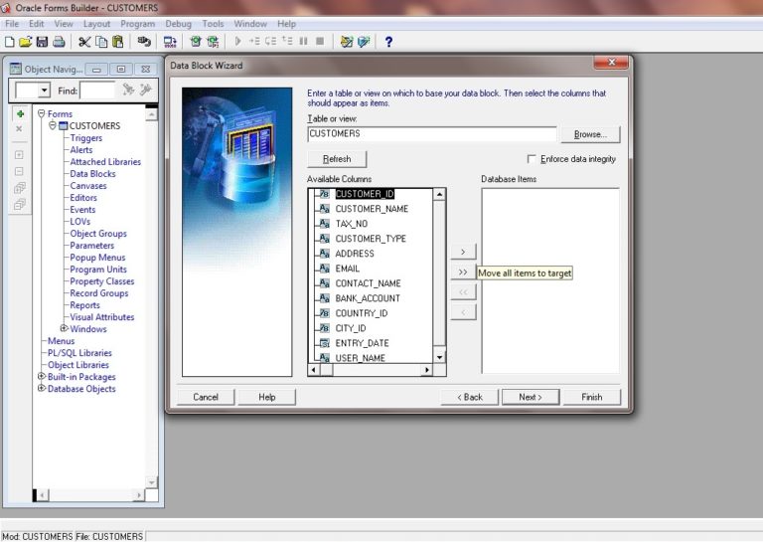Click the Paste clipboard icon

click(118, 42)
